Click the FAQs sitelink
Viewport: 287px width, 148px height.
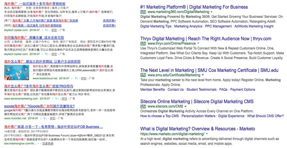[x=223, y=90]
